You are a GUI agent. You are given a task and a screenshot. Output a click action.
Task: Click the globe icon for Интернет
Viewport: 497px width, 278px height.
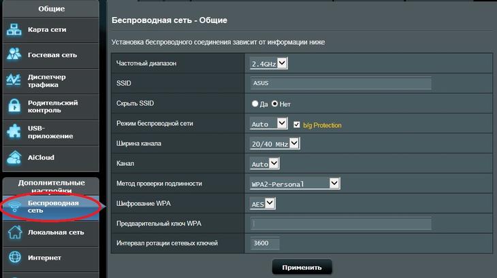click(x=15, y=258)
